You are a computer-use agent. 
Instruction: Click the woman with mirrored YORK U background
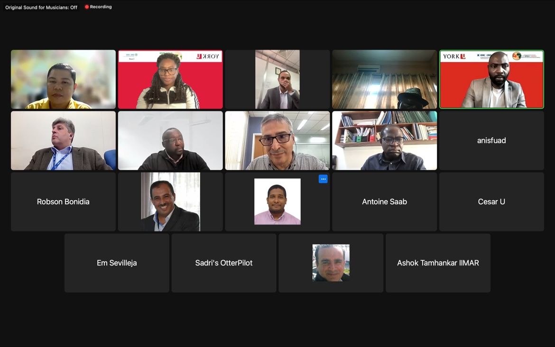[x=170, y=79]
